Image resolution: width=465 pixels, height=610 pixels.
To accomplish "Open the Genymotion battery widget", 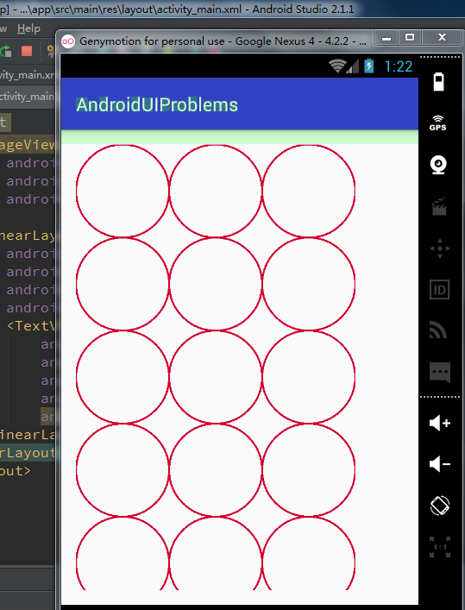I will coord(438,82).
